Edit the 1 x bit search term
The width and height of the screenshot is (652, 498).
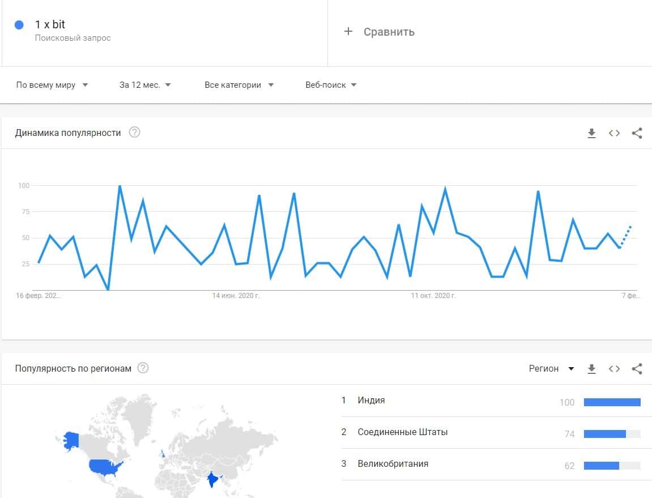[50, 25]
